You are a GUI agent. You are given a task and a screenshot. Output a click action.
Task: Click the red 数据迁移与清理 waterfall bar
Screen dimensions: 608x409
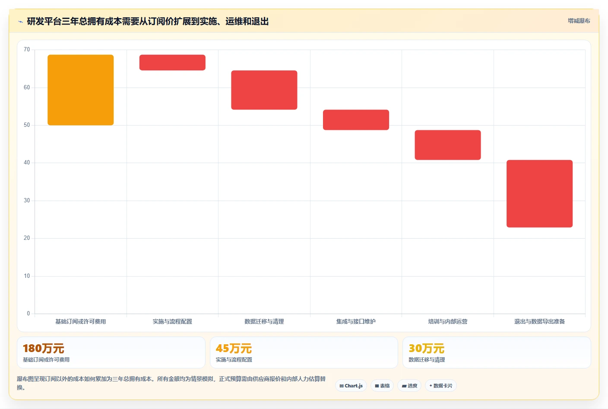(x=264, y=90)
